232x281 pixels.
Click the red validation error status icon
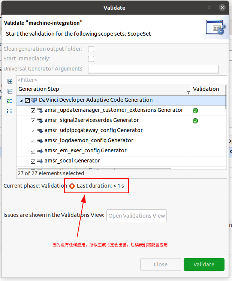72,186
